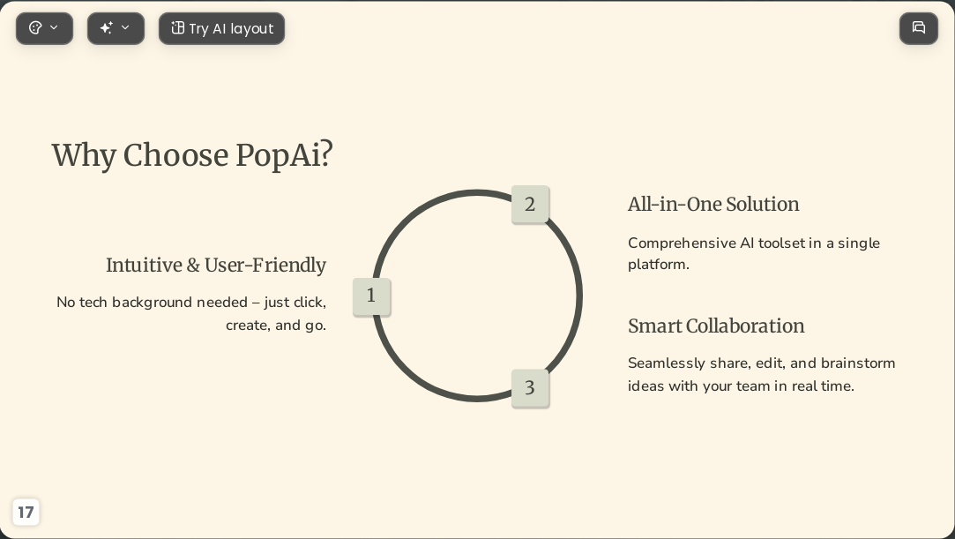The width and height of the screenshot is (955, 539).
Task: Select text "Comprehensive AI toolset in a single platform."
Action: 754,253
